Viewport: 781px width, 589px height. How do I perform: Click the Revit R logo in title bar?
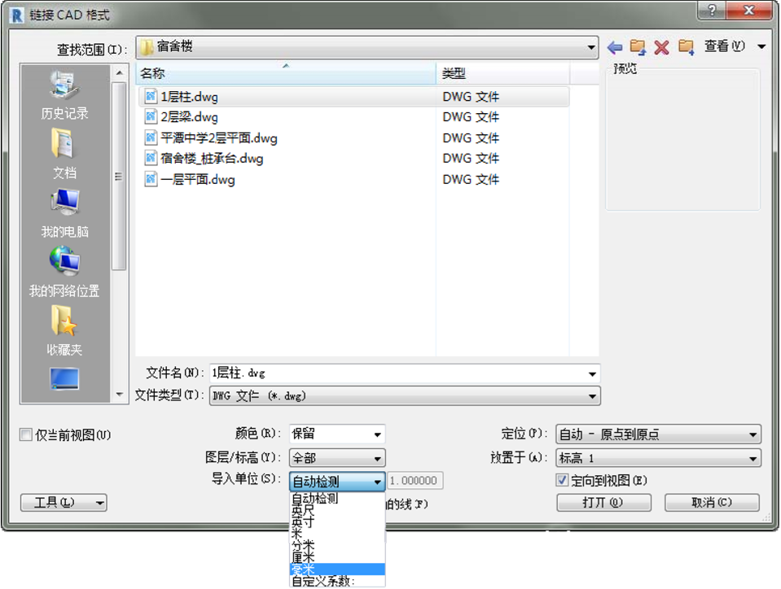[x=16, y=15]
